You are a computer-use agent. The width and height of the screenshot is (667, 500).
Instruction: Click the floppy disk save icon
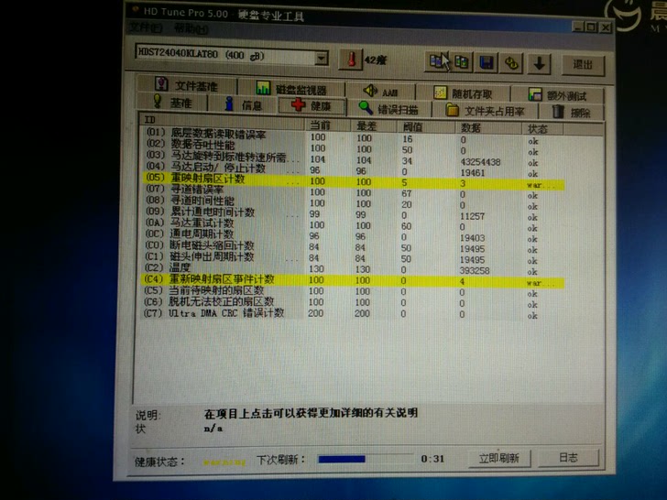(486, 63)
